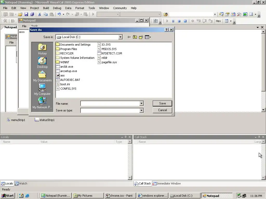Click the Redo arrow icon
The image size is (266, 199).
click(68, 15)
